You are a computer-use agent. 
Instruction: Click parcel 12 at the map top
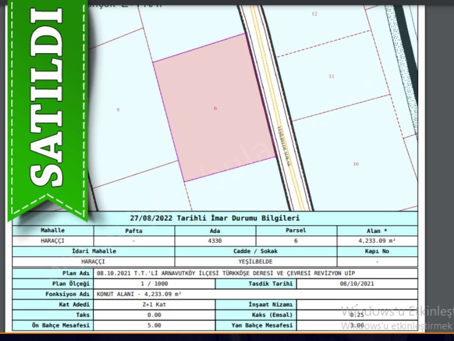314,14
